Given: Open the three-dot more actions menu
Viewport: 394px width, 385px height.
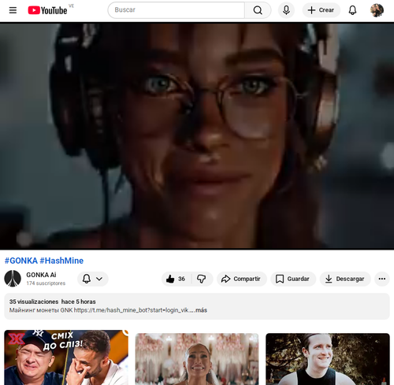Looking at the screenshot, I should [x=382, y=279].
